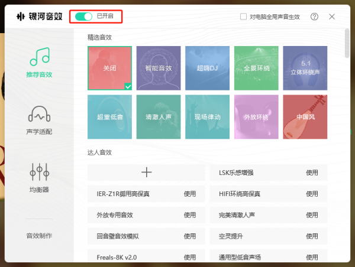Click the 达人音效 section heading
Image resolution: width=355 pixels, height=267 pixels.
(x=99, y=152)
